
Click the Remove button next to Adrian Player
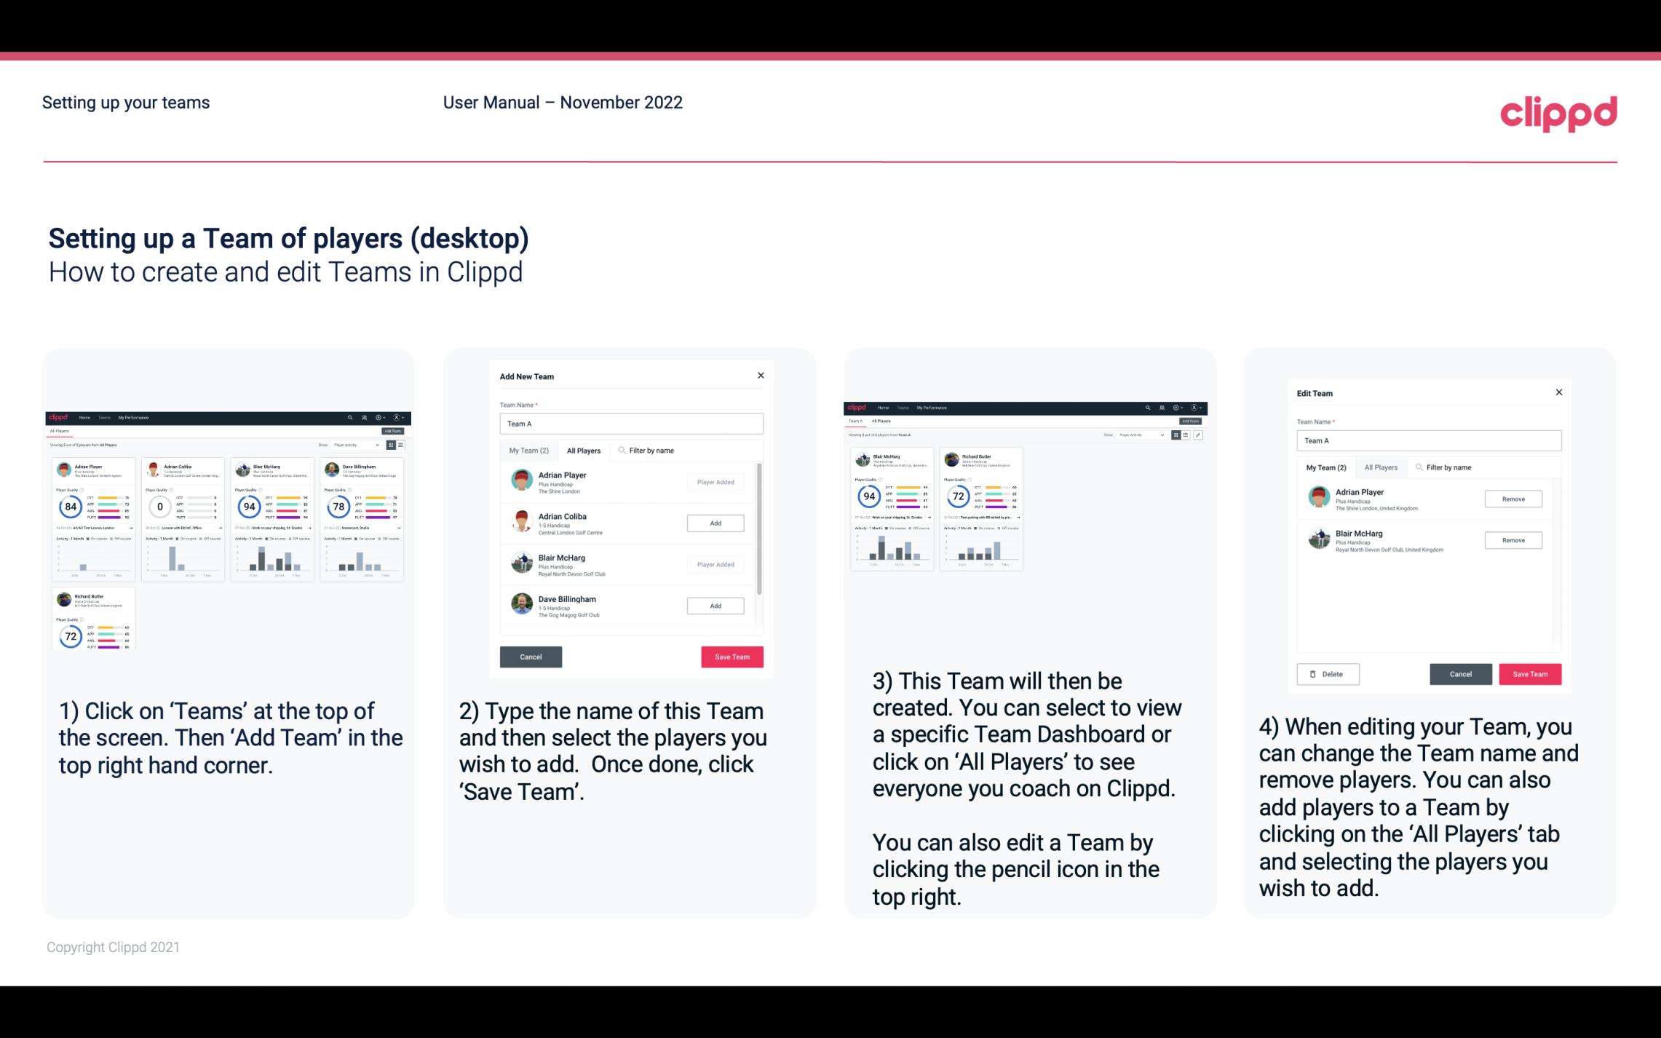(1513, 499)
